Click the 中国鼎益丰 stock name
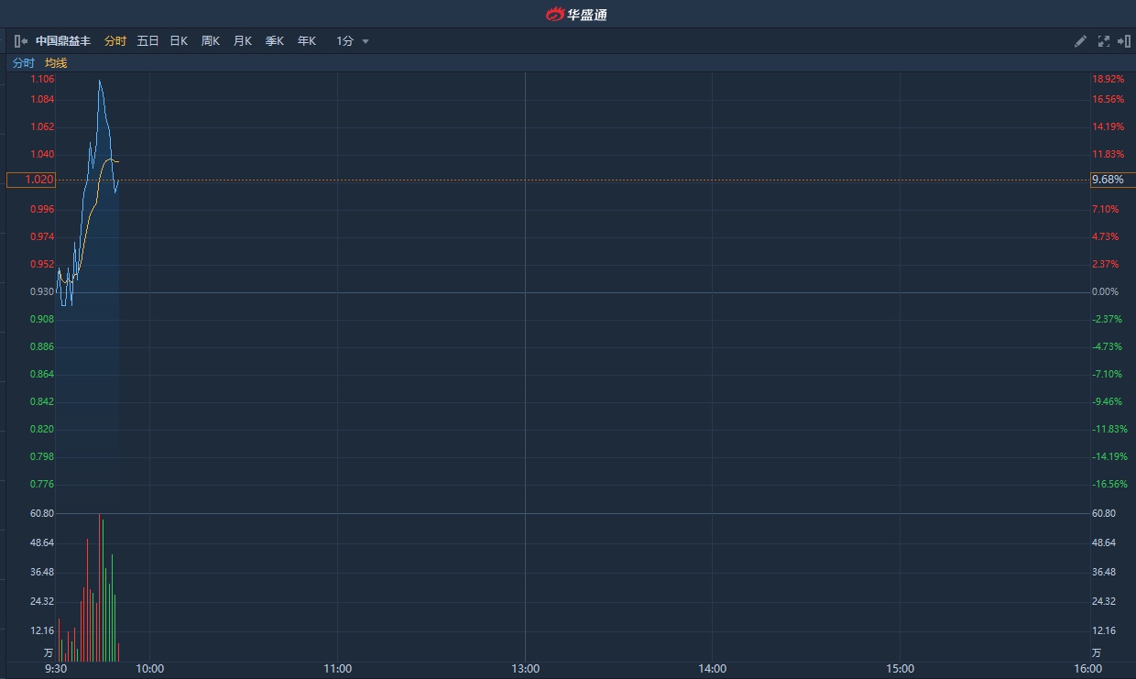The image size is (1136, 679). (x=63, y=41)
